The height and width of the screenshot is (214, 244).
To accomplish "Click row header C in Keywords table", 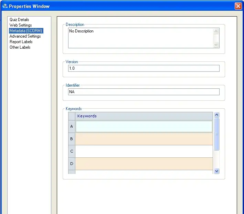I will pos(72,151).
